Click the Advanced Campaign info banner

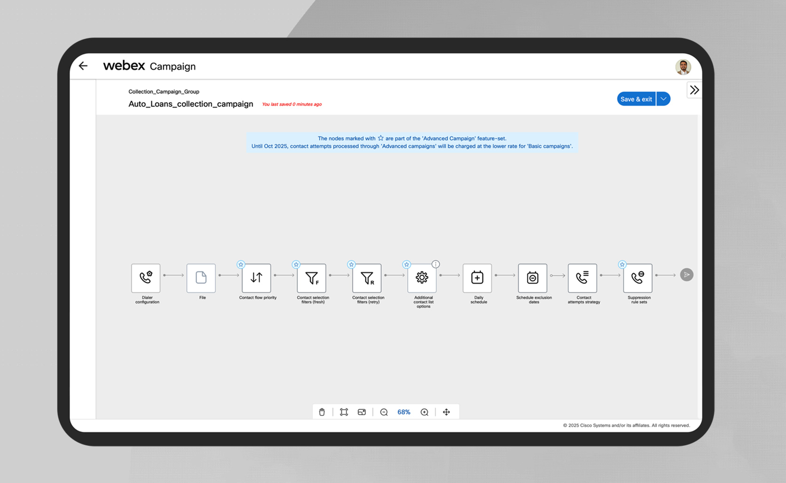[x=412, y=142]
